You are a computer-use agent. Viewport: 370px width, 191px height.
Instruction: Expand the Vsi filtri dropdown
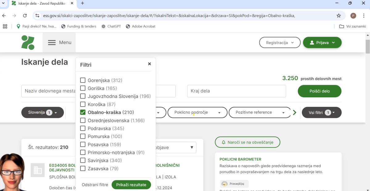pyautogui.click(x=321, y=112)
